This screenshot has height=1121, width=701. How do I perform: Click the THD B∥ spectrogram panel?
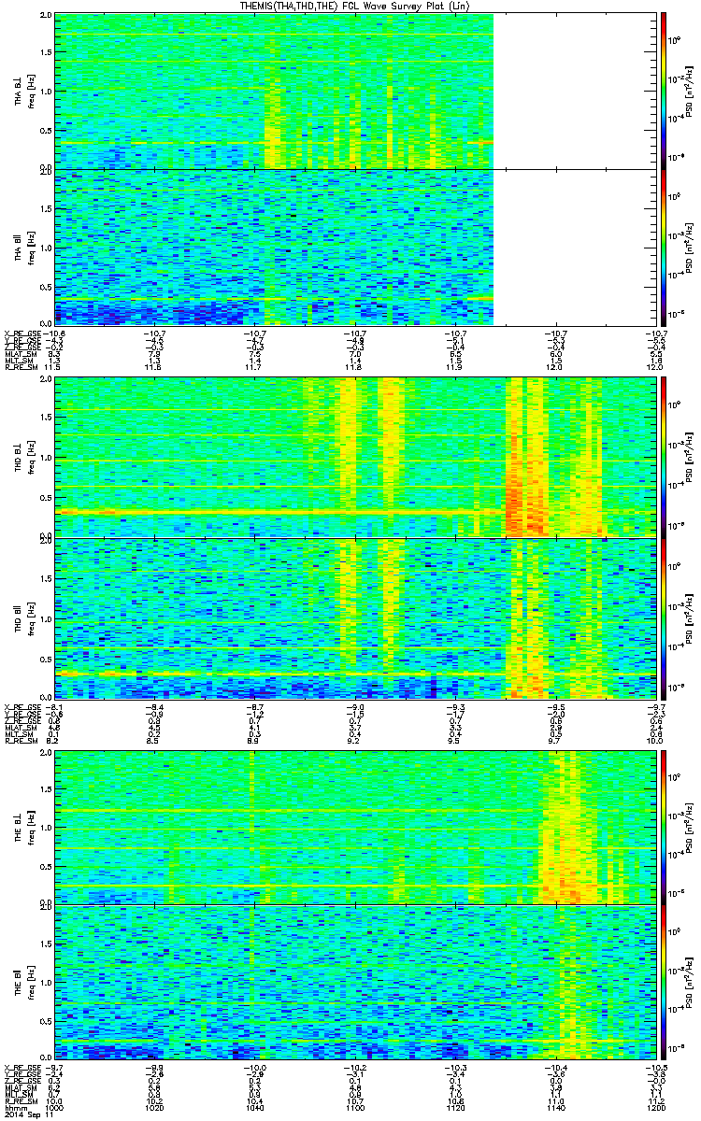(x=355, y=617)
